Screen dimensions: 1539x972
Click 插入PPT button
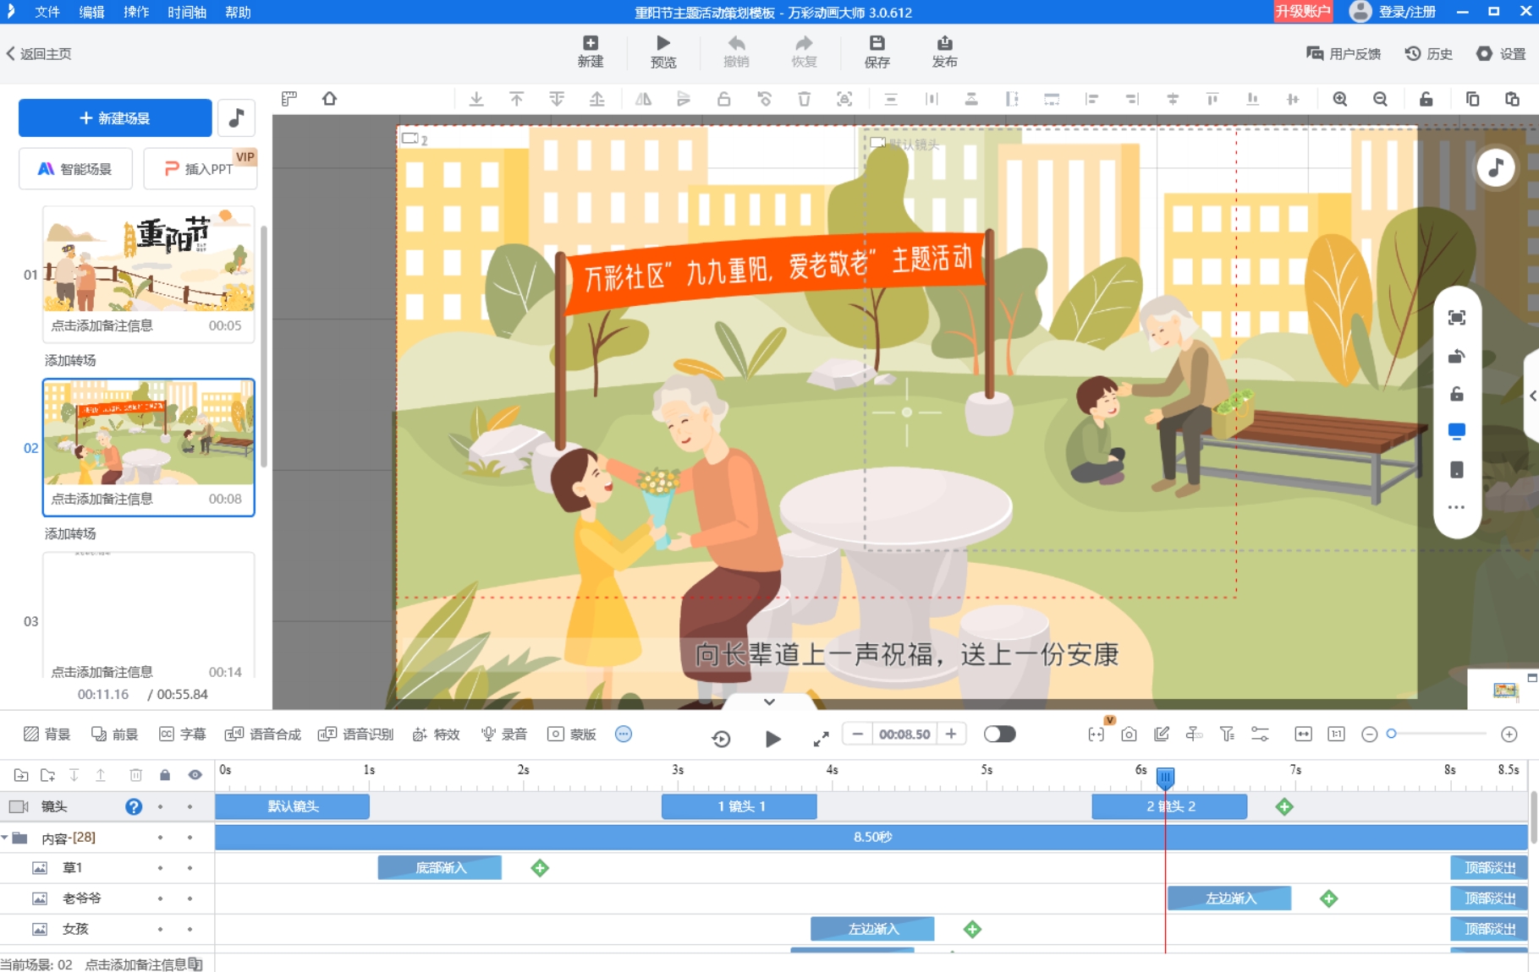[x=200, y=168]
